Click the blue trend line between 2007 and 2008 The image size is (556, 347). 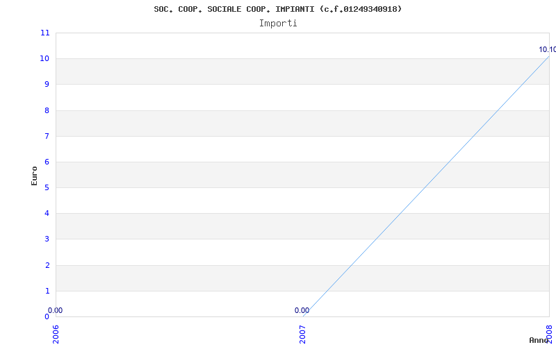click(x=425, y=187)
